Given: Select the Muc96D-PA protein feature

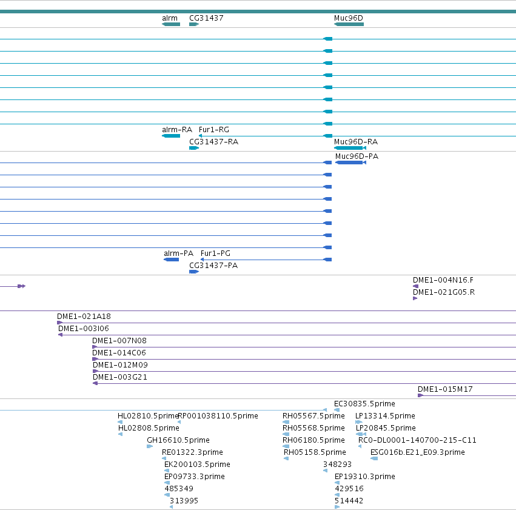Looking at the screenshot, I should (351, 163).
